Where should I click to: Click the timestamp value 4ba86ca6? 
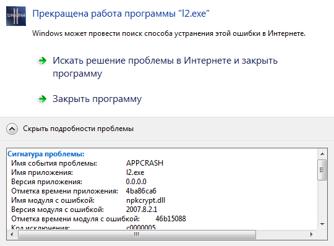point(141,191)
